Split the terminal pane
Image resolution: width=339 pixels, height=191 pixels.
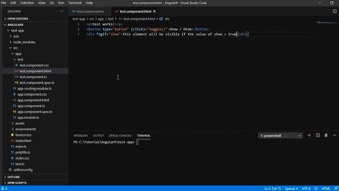point(318,135)
